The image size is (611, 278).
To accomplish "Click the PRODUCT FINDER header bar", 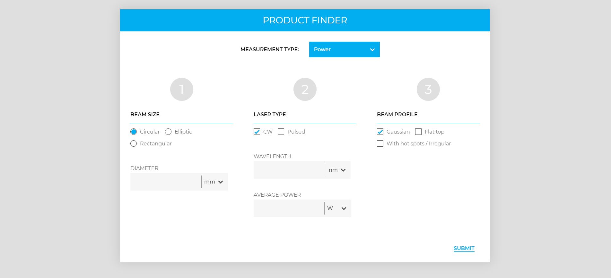I will tap(305, 20).
